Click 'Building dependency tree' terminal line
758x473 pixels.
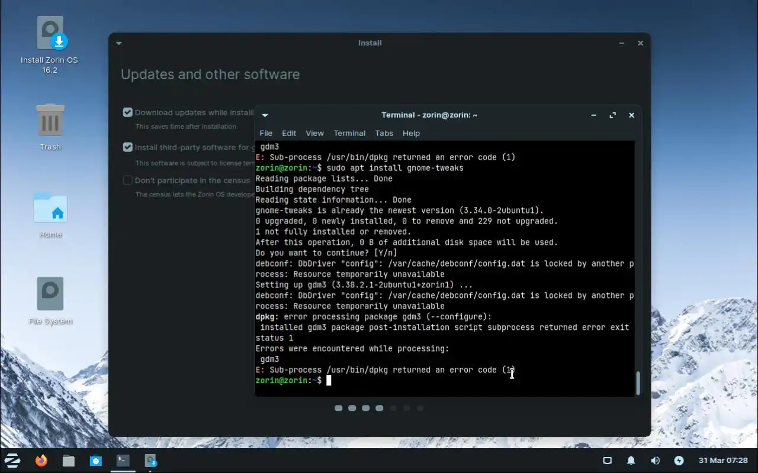point(312,189)
